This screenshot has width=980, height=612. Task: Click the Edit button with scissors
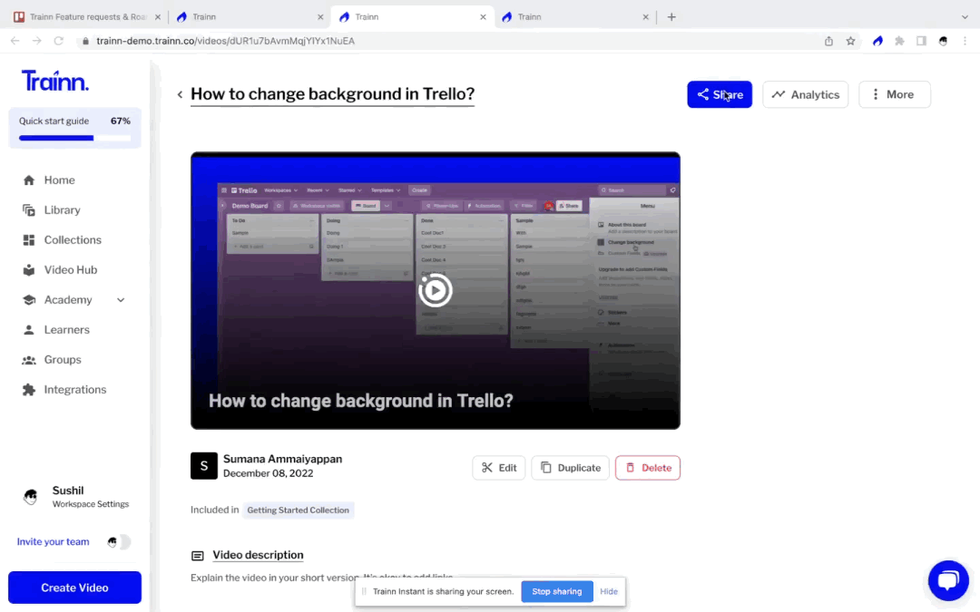(x=499, y=468)
